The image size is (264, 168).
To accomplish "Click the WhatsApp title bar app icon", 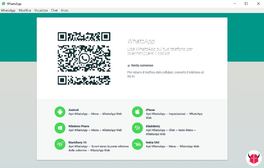I will [x=3, y=3].
